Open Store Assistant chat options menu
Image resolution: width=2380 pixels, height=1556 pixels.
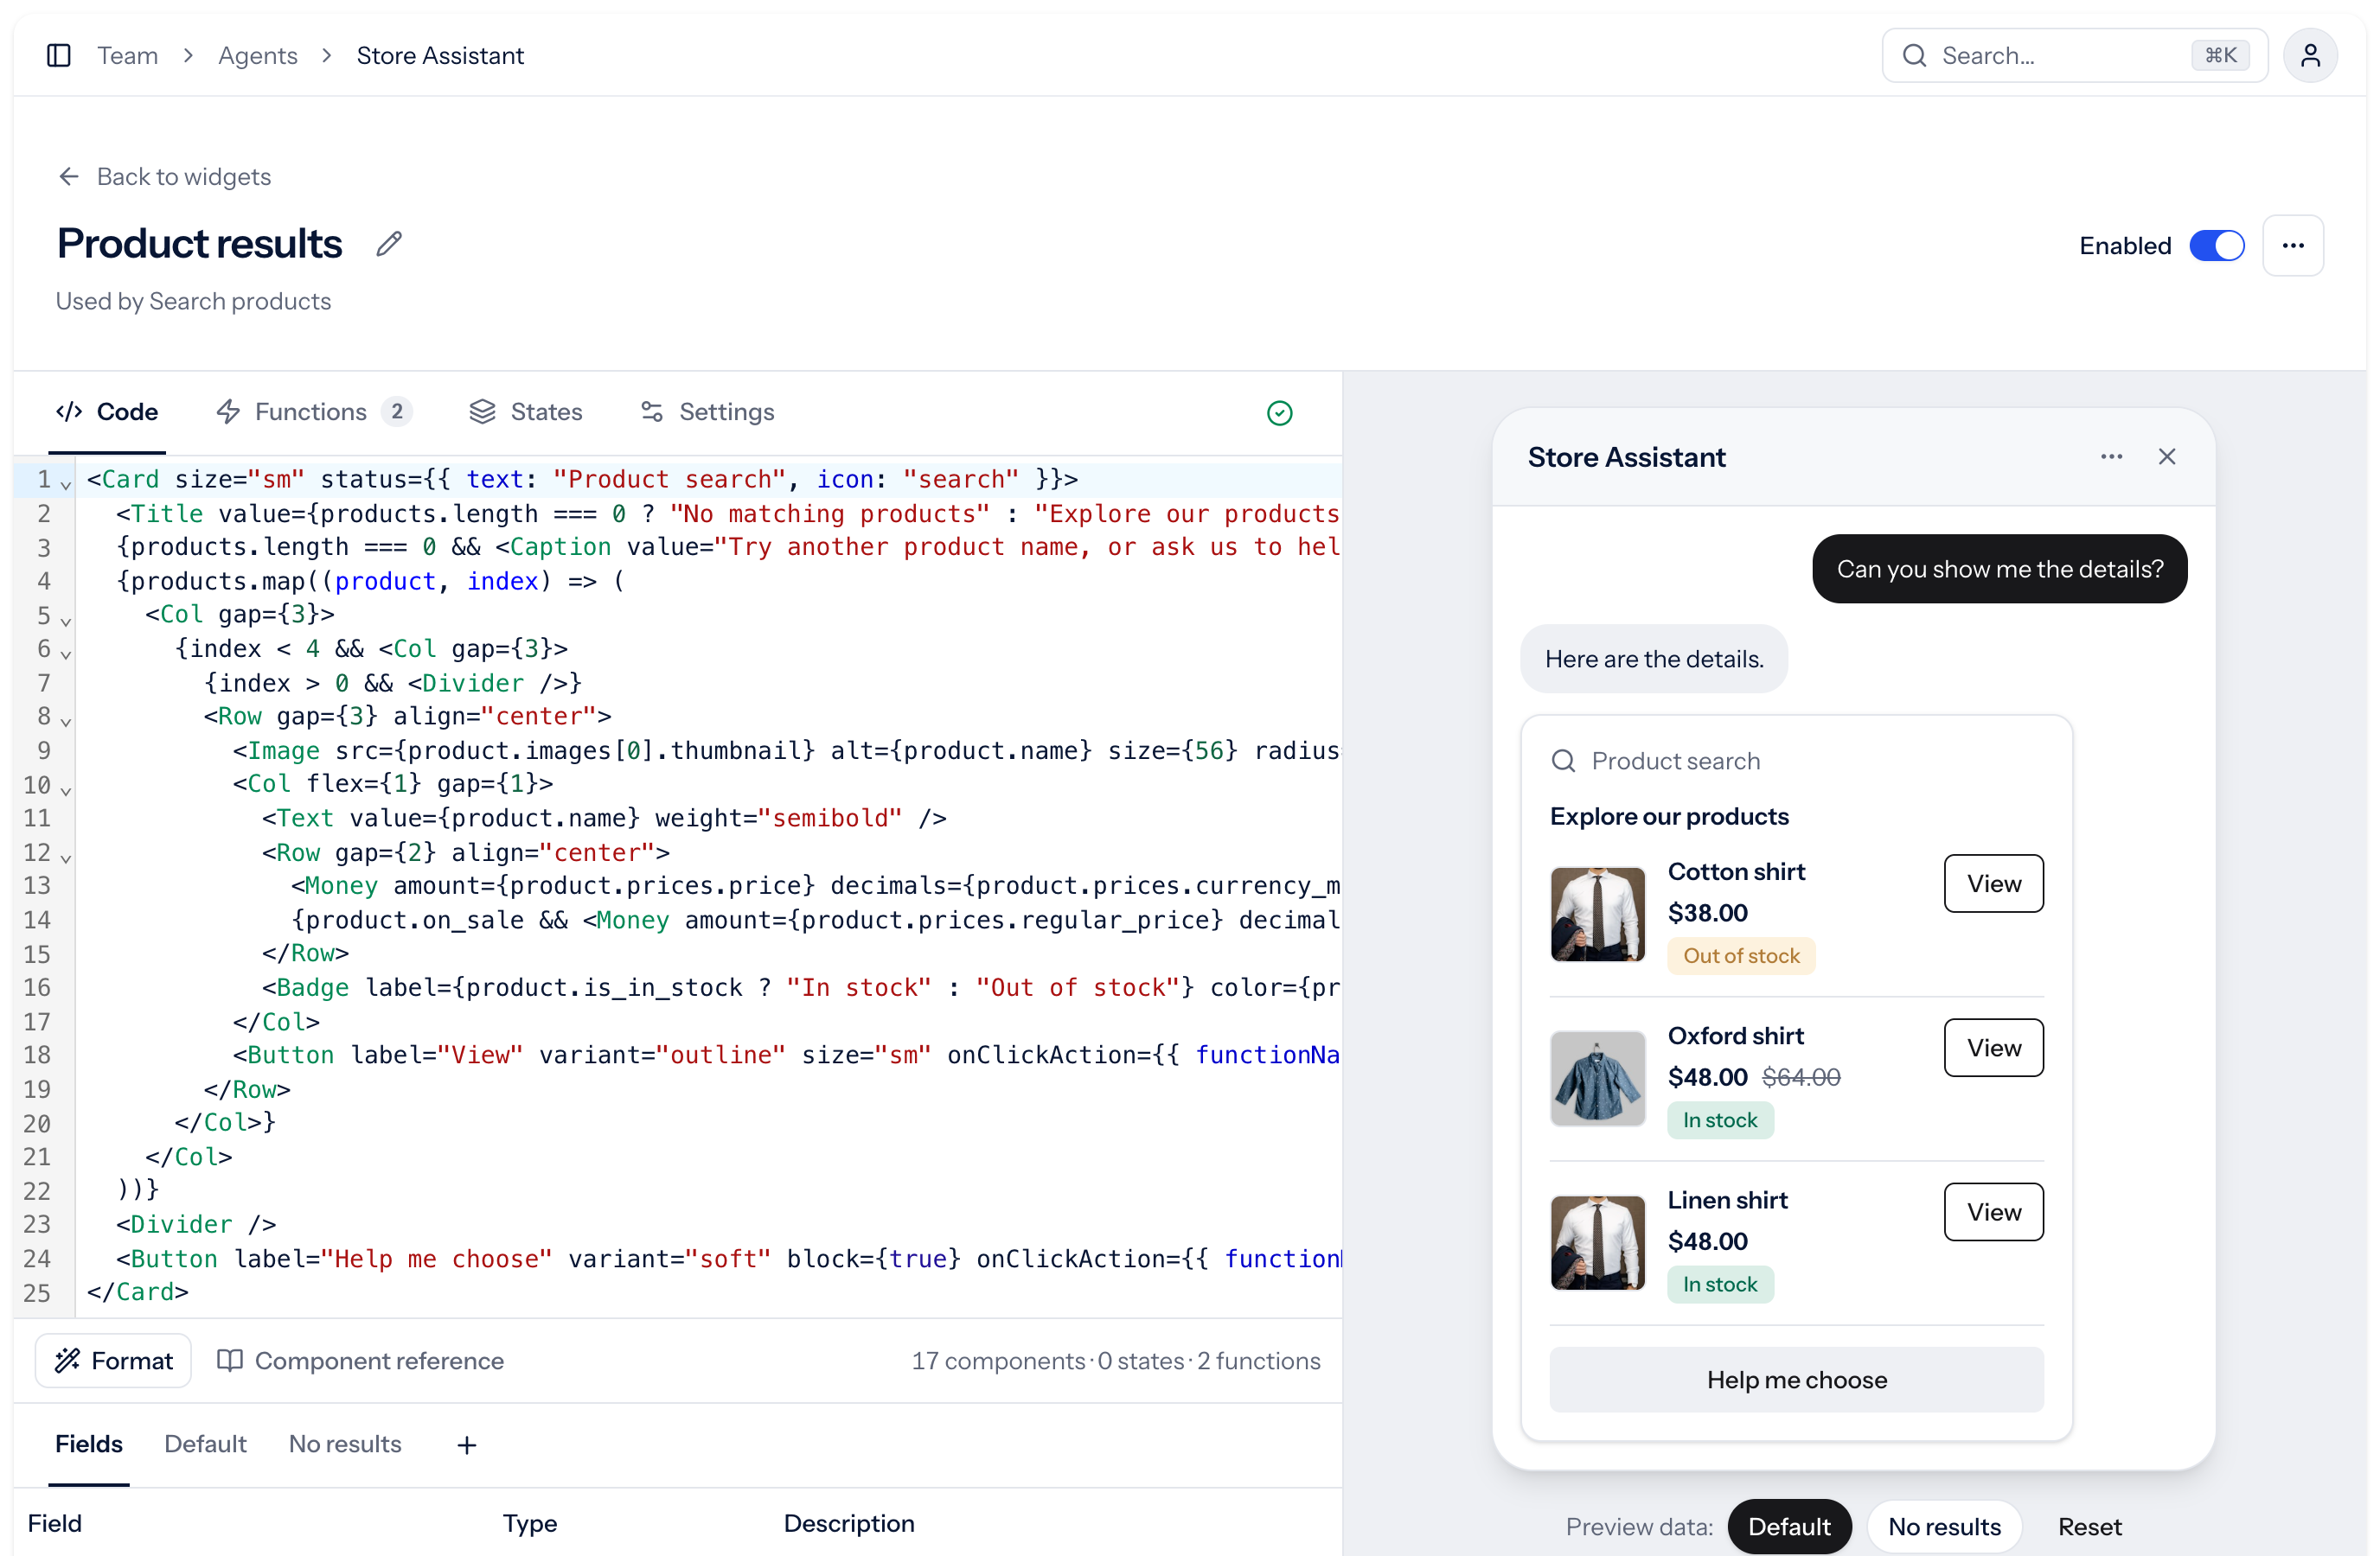pos(2111,456)
